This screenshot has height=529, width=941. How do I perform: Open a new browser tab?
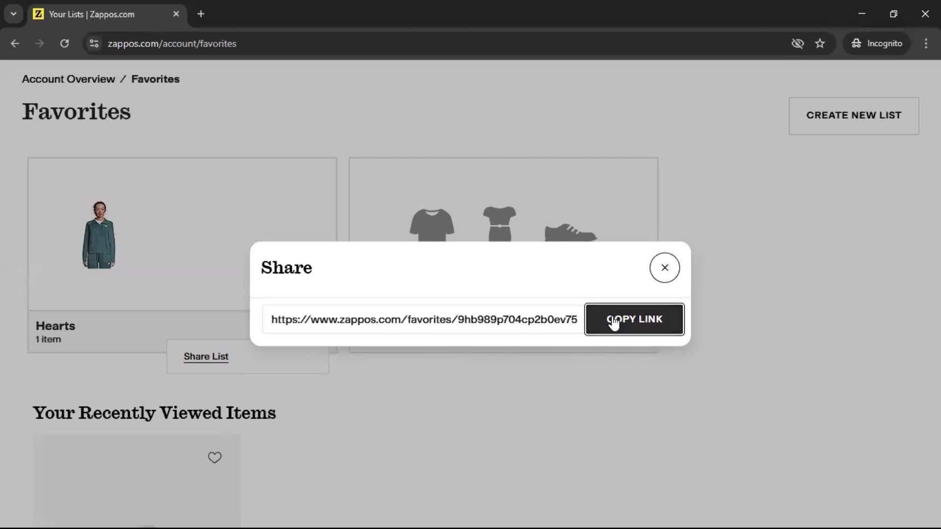click(x=201, y=14)
